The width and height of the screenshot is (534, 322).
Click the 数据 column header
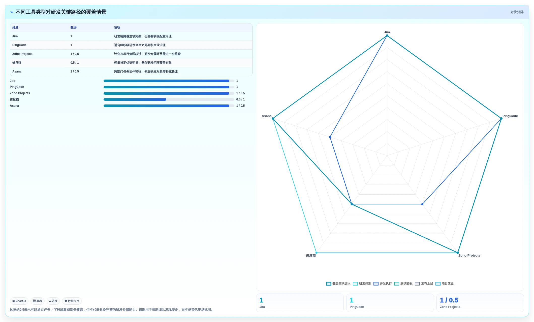[x=73, y=27]
